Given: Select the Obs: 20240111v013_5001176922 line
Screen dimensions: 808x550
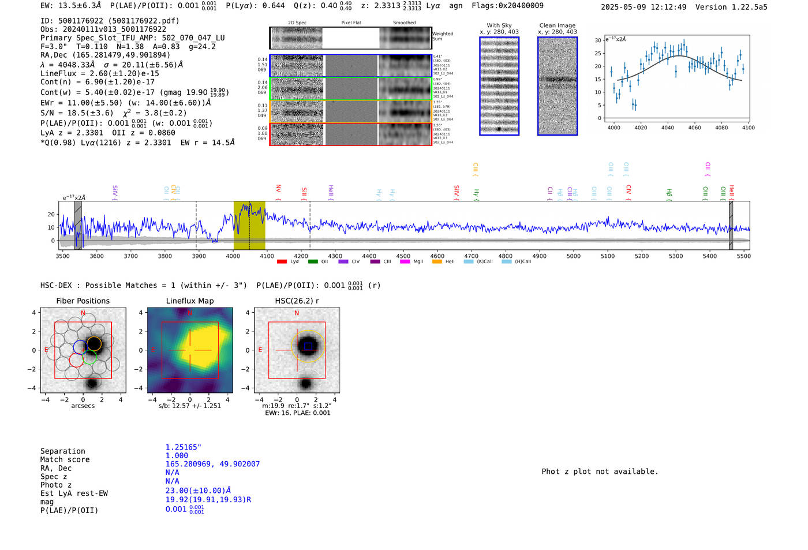Looking at the screenshot, I should click(103, 29).
